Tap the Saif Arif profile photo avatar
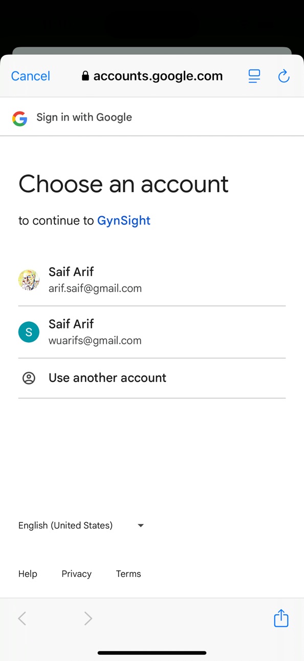The image size is (304, 661). click(x=29, y=280)
